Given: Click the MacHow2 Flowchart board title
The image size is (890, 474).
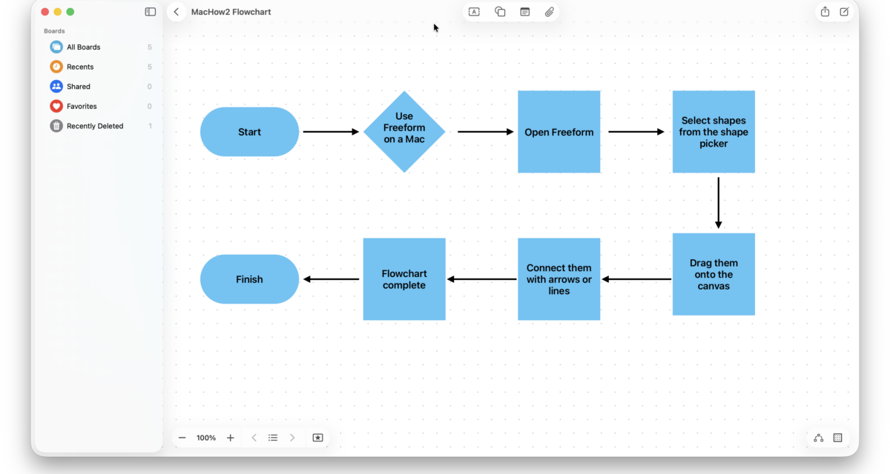Looking at the screenshot, I should click(231, 12).
